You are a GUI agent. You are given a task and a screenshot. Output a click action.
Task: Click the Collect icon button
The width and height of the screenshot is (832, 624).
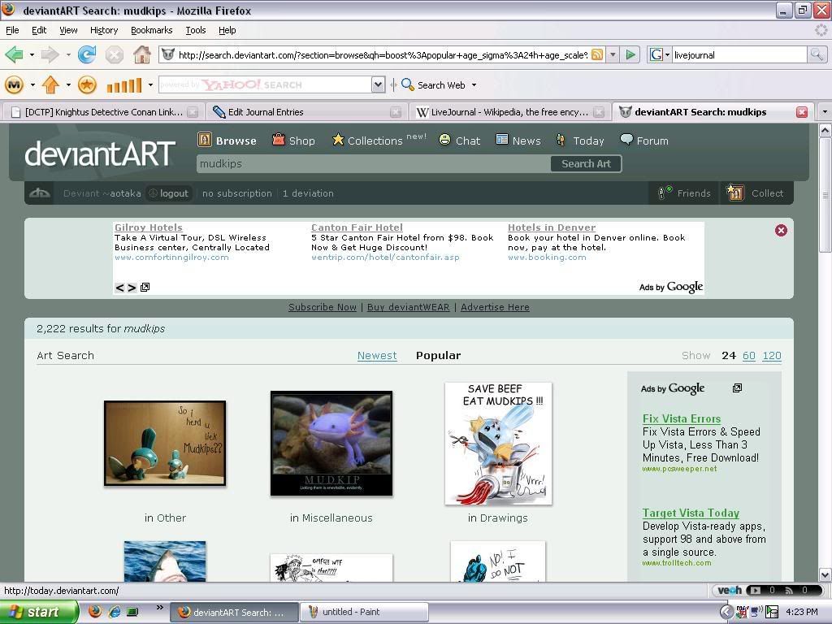coord(755,193)
